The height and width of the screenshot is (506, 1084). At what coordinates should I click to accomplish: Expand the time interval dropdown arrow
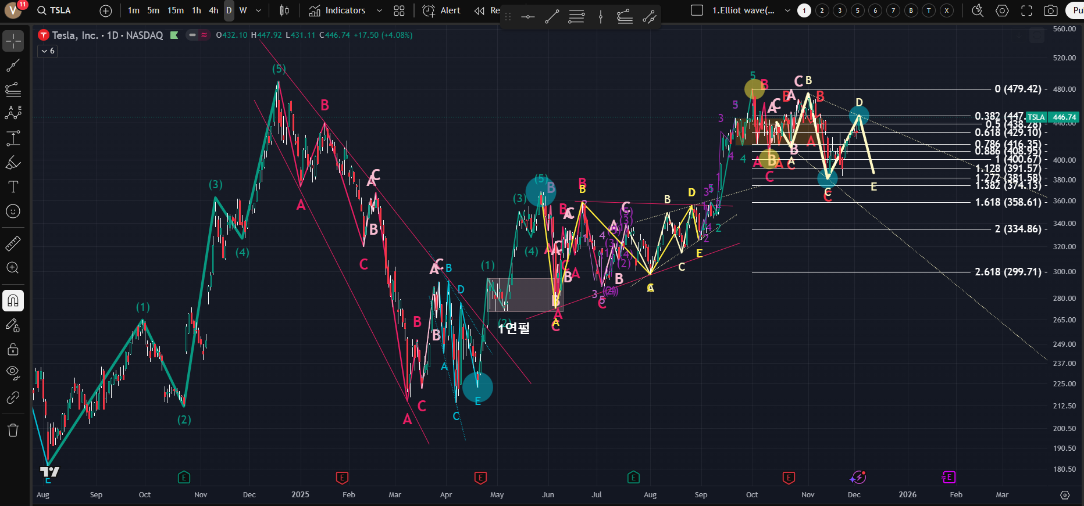click(258, 10)
